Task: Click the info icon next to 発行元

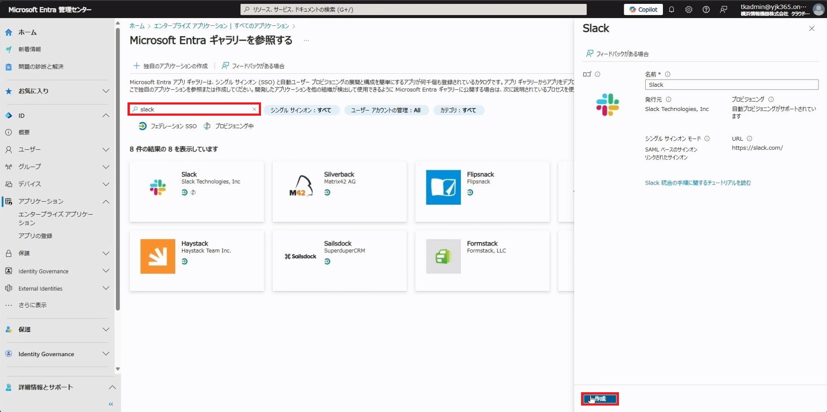Action: (668, 99)
